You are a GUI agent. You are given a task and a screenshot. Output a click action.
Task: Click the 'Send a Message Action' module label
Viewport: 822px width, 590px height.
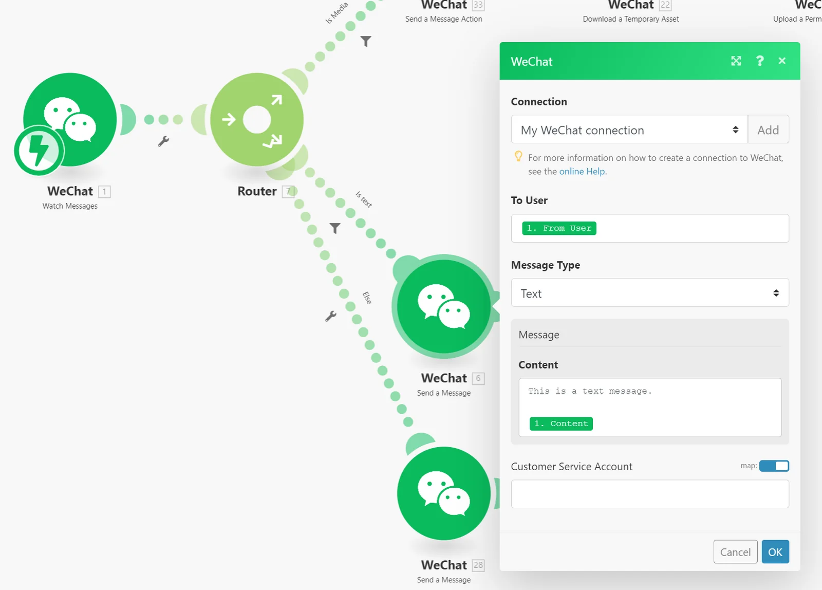(444, 19)
